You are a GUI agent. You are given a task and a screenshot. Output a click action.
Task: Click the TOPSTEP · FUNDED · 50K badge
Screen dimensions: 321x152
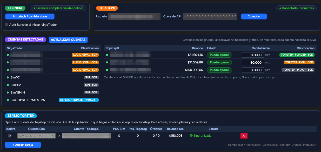[x=297, y=55]
